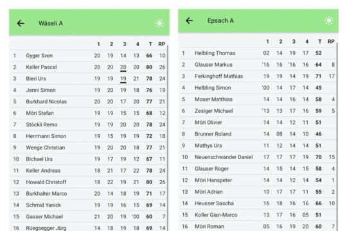Go back from the Epsach A screen
This screenshot has height=231, width=347.
point(190,21)
